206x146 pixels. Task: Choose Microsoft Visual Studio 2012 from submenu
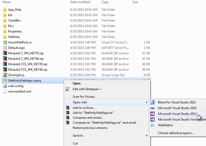(x=177, y=114)
